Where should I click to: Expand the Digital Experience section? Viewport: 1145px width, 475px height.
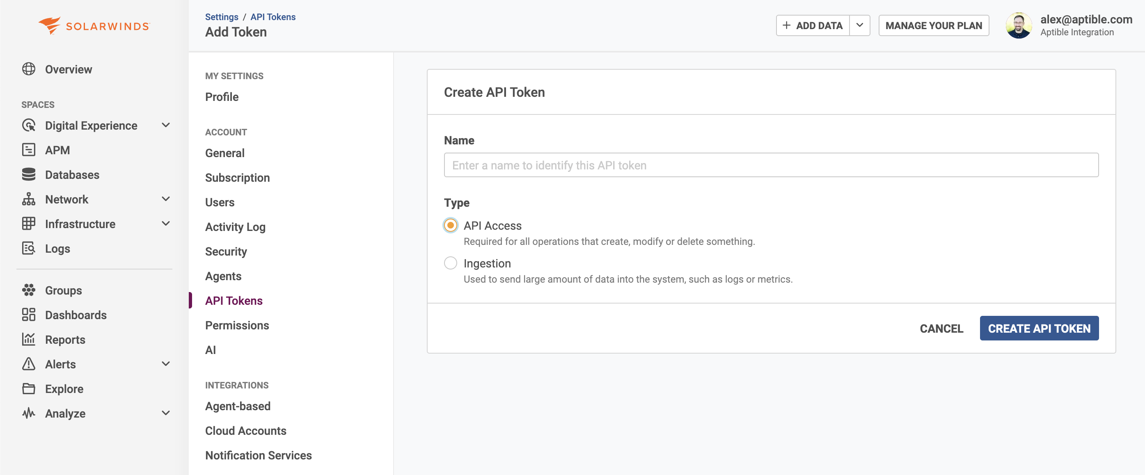pos(166,125)
